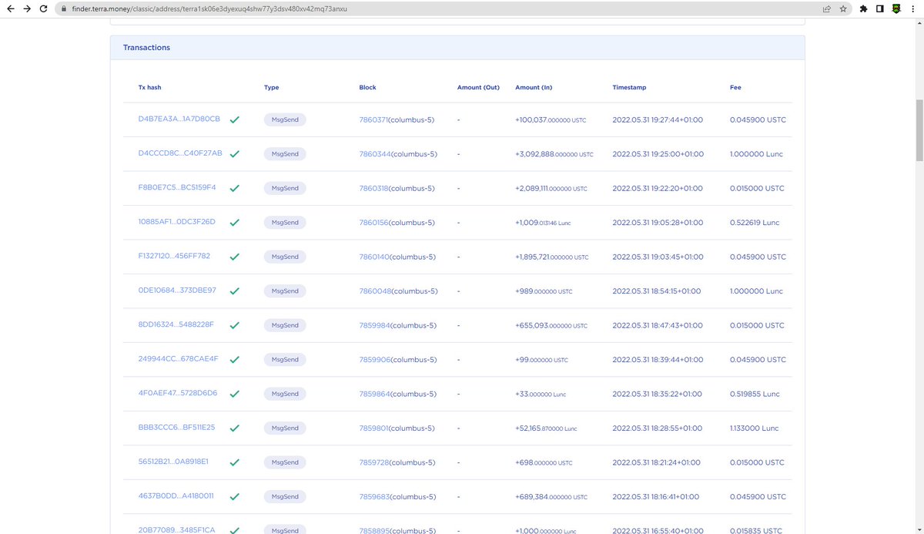The width and height of the screenshot is (924, 534).
Task: Open transaction 4637B0DD...A4180011
Action: [x=176, y=496]
